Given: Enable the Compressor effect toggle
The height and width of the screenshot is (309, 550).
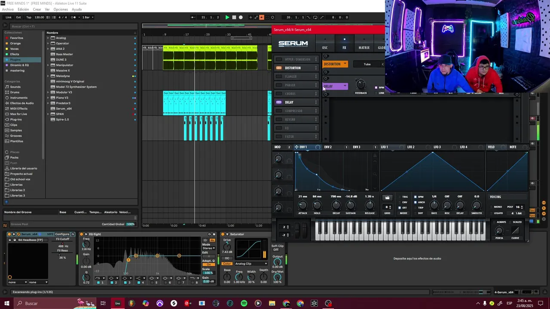Looking at the screenshot, I should point(279,111).
